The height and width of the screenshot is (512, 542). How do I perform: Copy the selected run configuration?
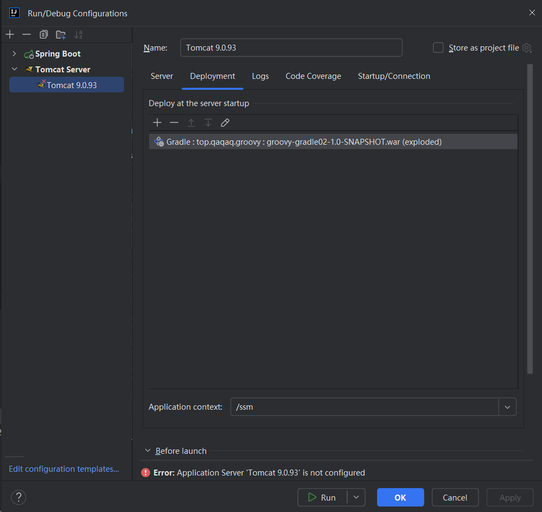(x=44, y=35)
